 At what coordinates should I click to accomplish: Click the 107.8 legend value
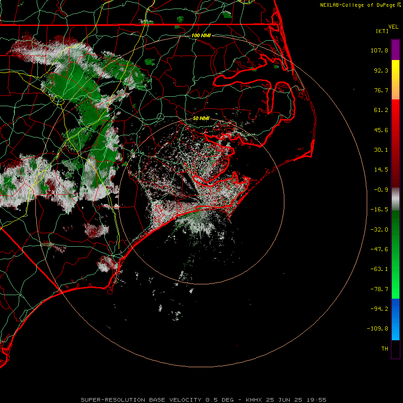tap(379, 50)
